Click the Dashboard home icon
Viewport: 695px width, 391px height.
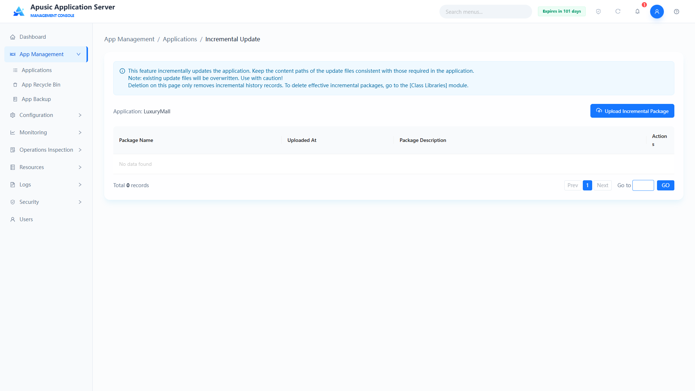coord(13,37)
